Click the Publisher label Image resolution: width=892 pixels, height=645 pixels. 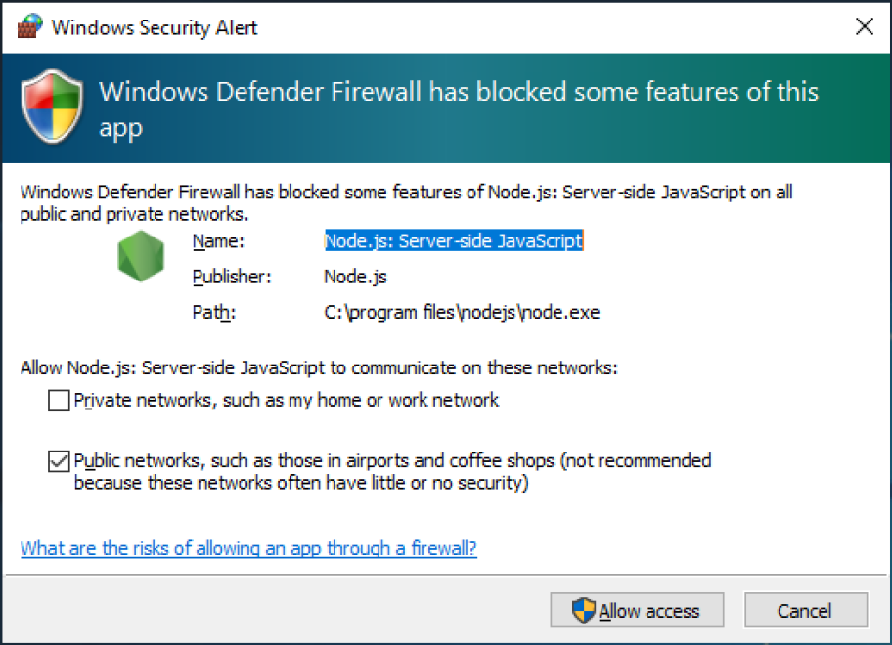tap(232, 277)
